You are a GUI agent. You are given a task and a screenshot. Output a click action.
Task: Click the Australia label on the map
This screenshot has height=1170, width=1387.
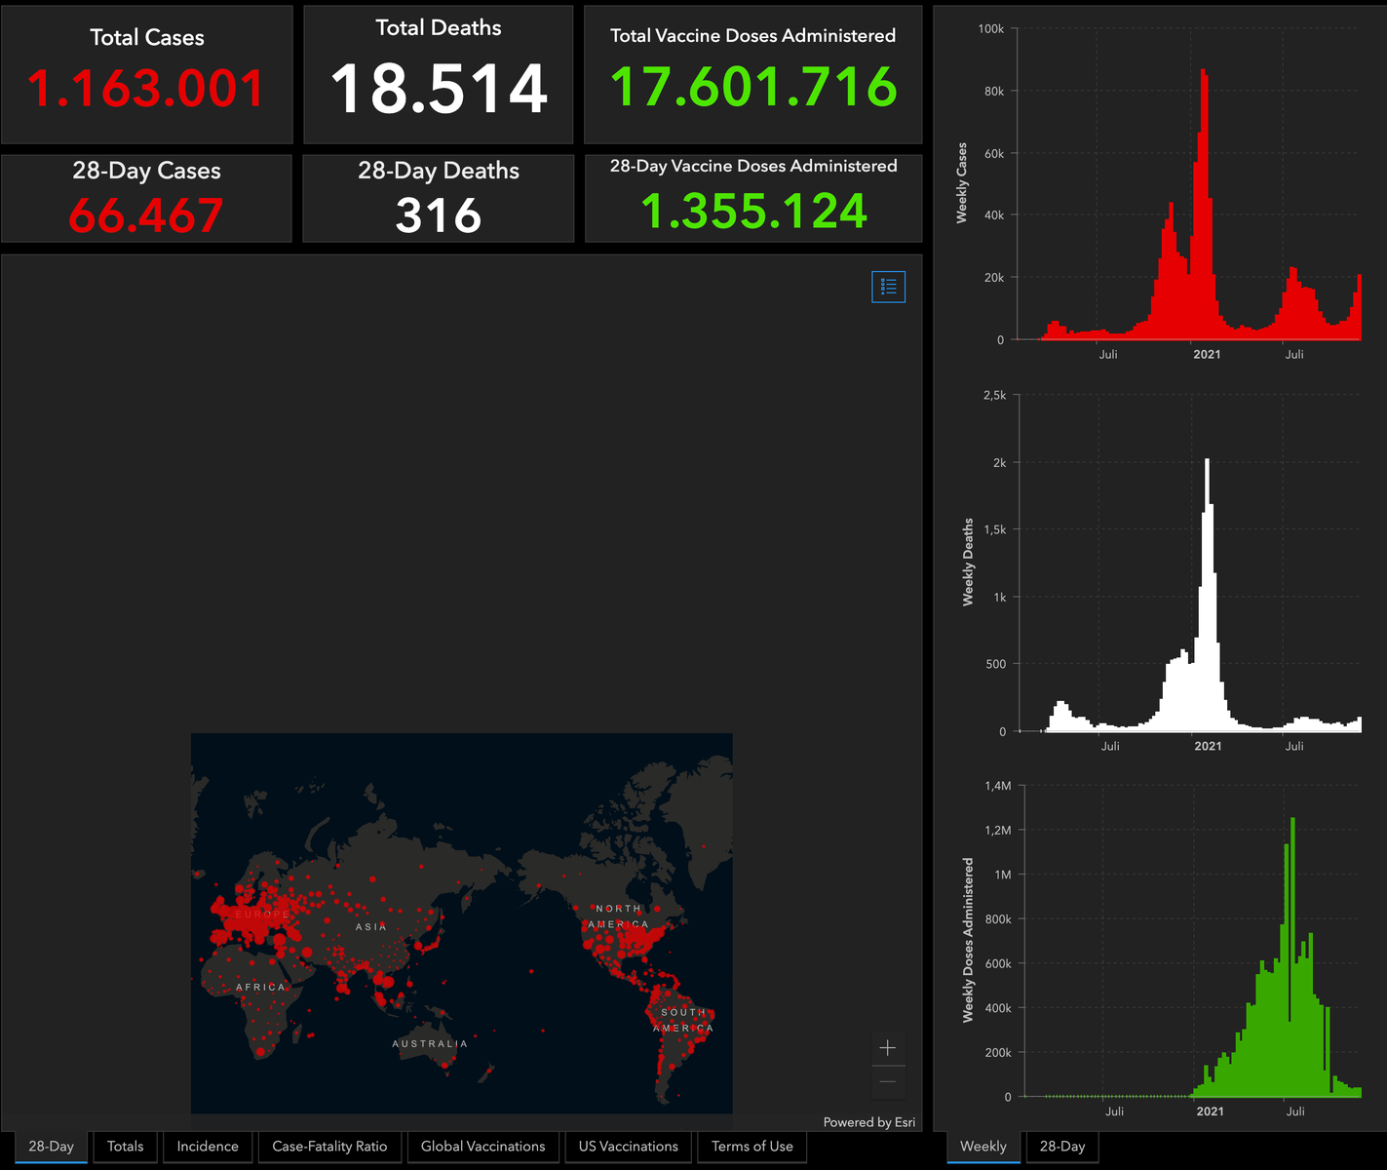(430, 1043)
